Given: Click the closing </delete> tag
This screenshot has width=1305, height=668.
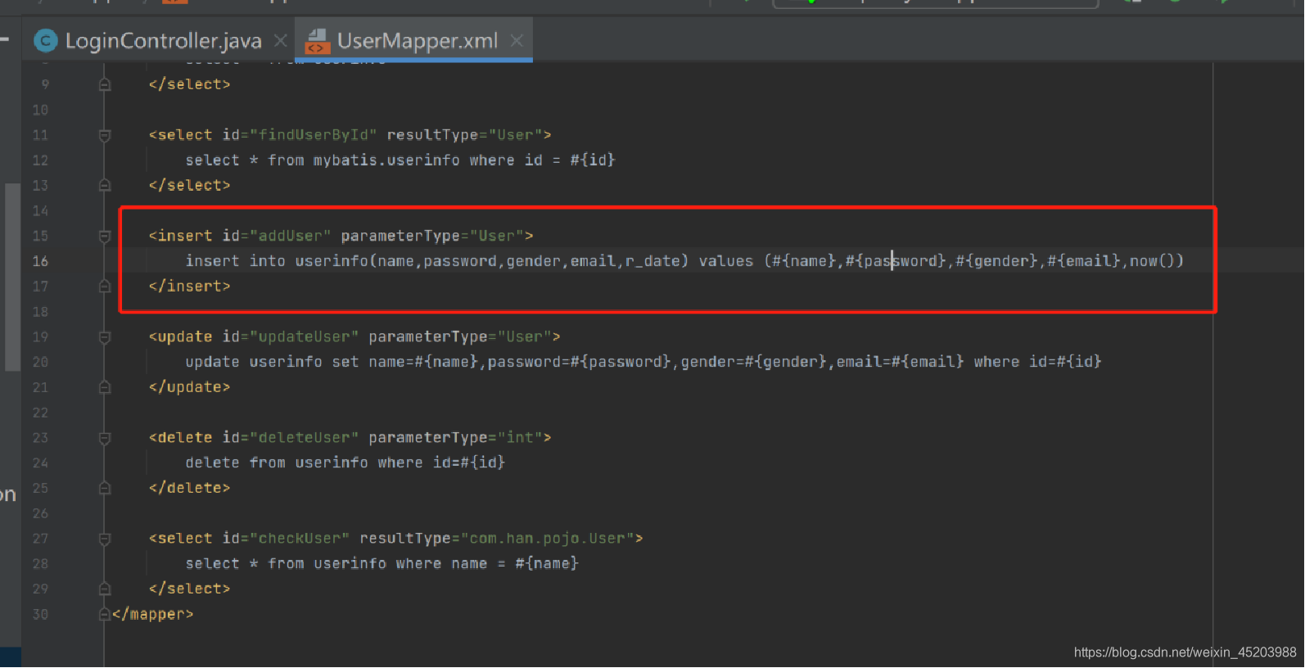Looking at the screenshot, I should (190, 488).
